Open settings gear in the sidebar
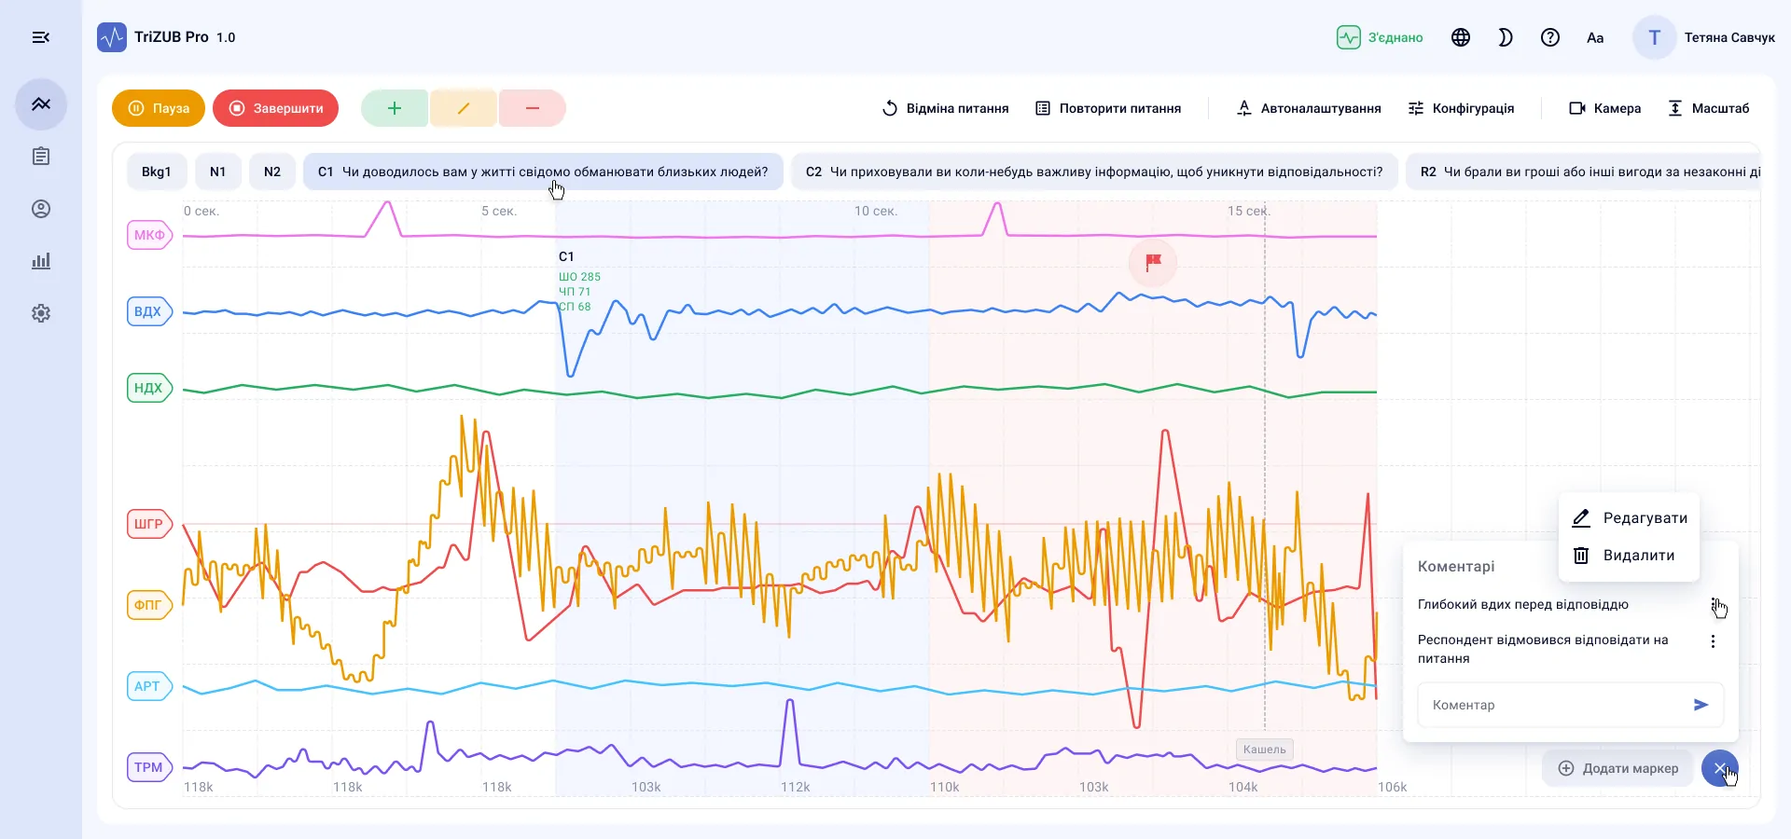This screenshot has width=1791, height=839. tap(41, 313)
